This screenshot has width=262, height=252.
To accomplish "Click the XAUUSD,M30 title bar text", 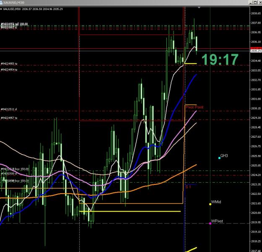I will [14, 3].
